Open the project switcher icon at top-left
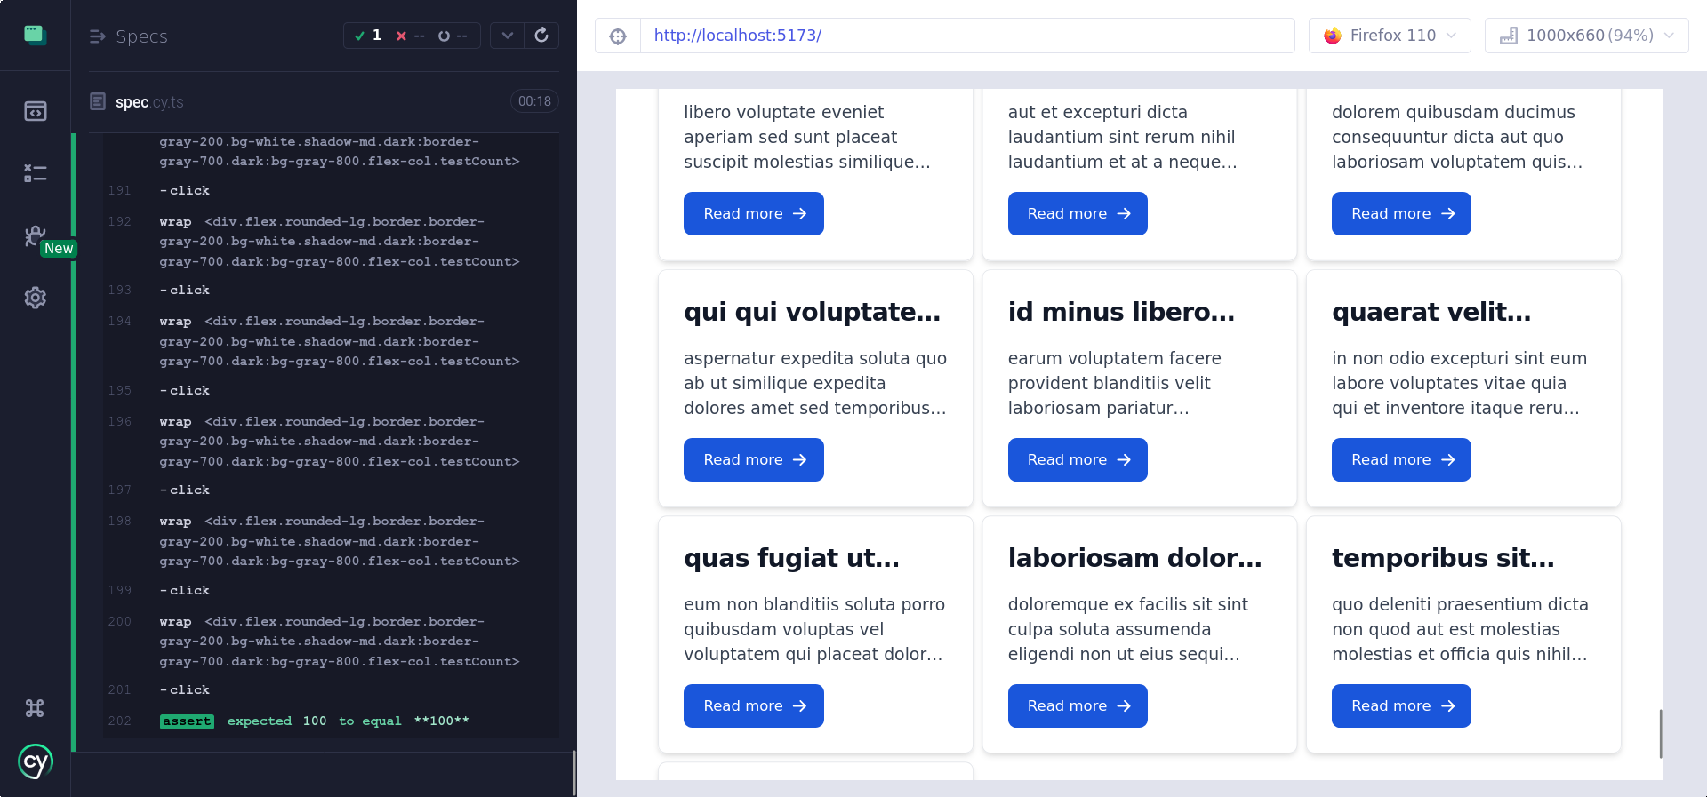 pos(35,35)
